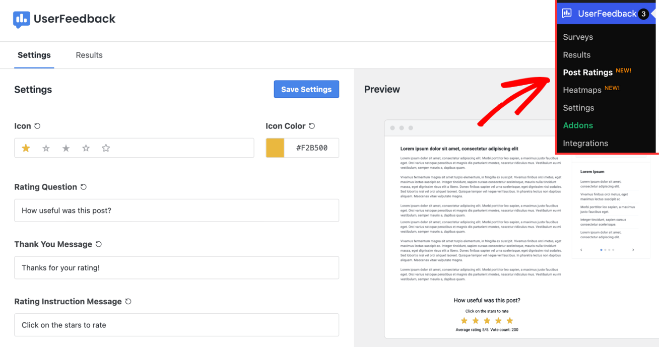Click the previous arrow in preview sidebar

(581, 250)
